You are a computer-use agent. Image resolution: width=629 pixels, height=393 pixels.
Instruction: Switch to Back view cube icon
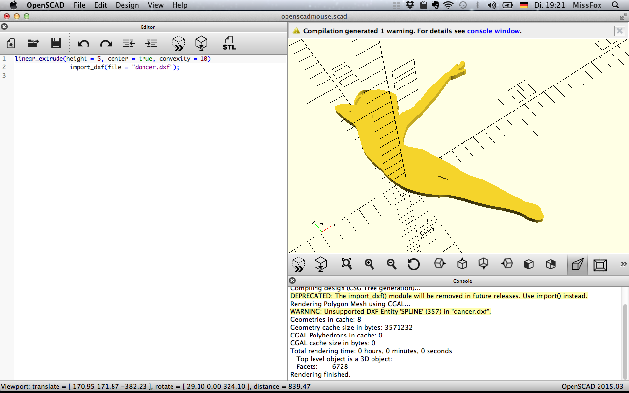(551, 264)
